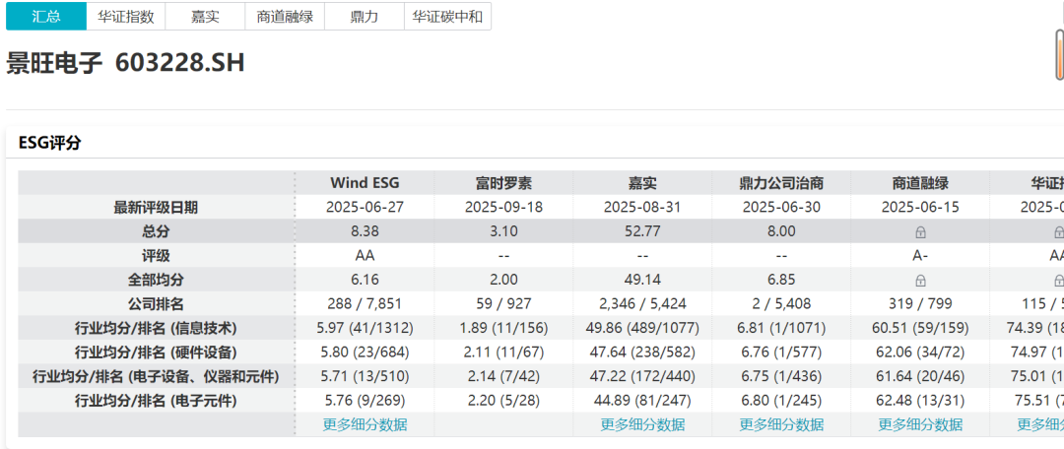Open the 华证碳中和 tab
This screenshot has height=449, width=1064.
(x=447, y=17)
